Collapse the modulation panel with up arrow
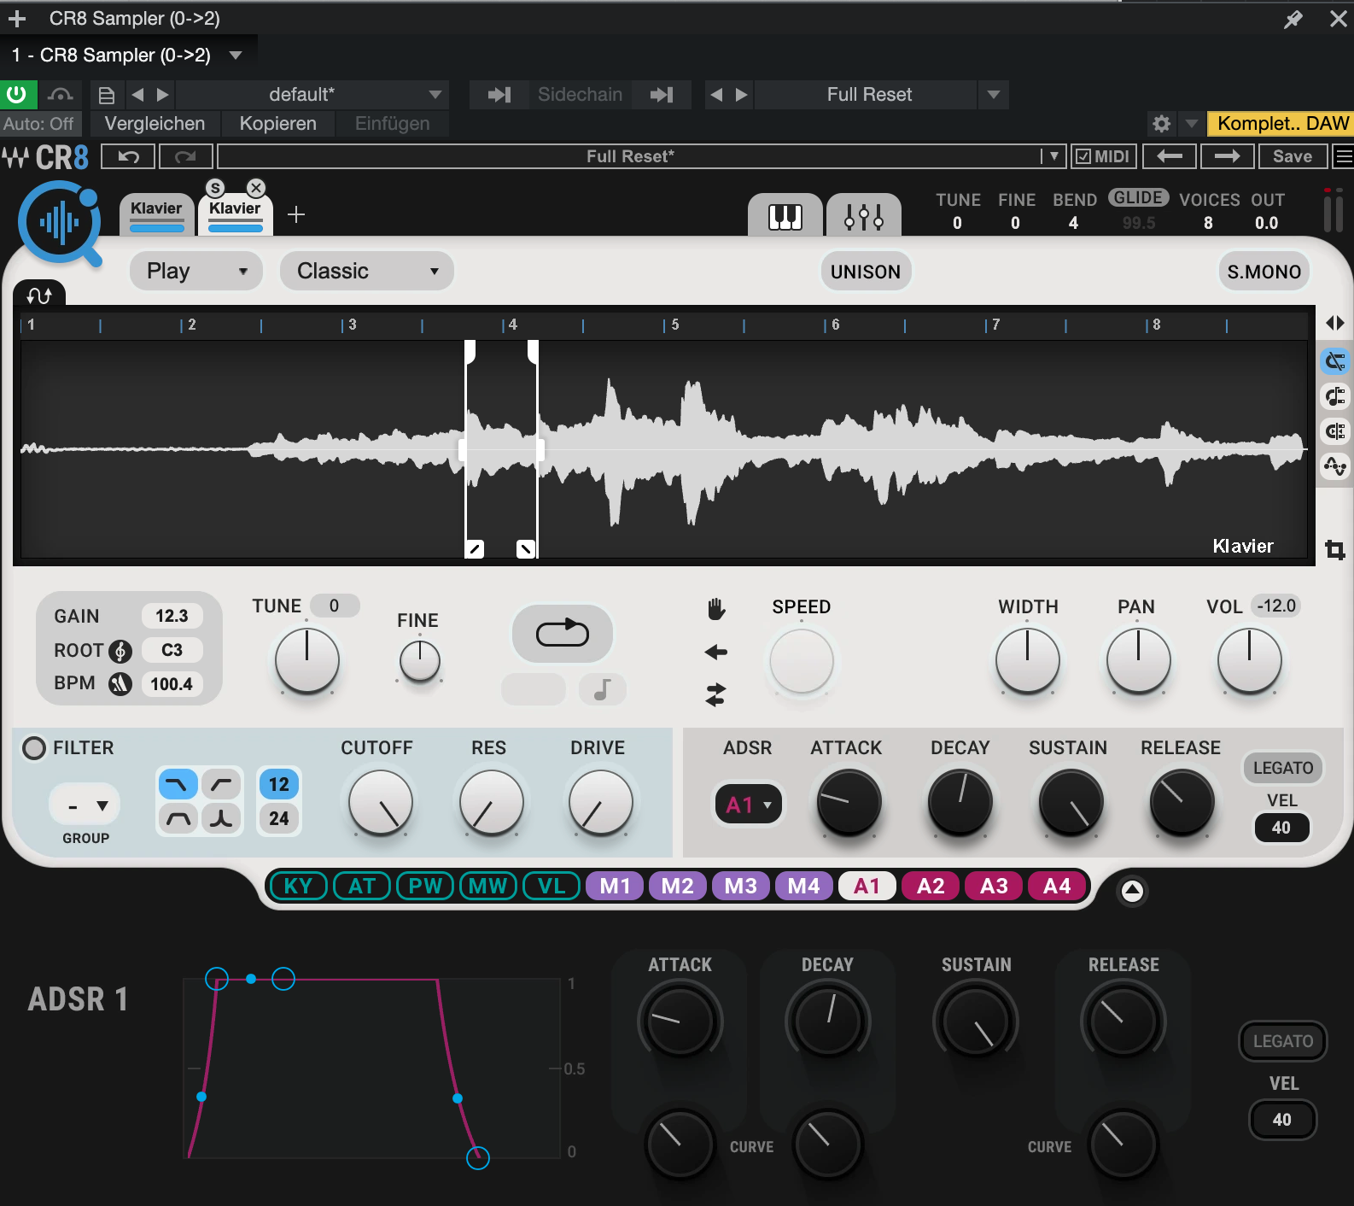Screen dimensions: 1354x1206 (x=1132, y=891)
